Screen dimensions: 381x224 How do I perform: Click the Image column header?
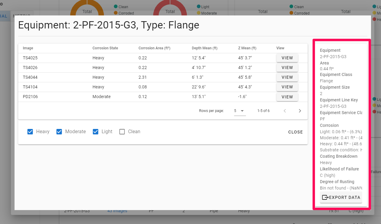[x=28, y=48]
